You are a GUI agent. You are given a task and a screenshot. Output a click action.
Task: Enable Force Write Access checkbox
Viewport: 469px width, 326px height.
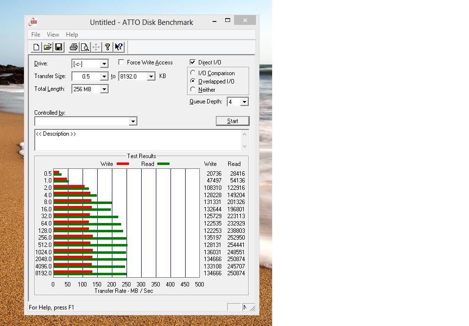pos(121,62)
